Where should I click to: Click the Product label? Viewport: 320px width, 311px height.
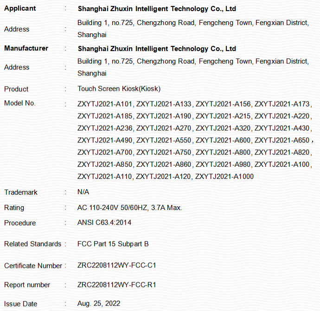point(16,89)
